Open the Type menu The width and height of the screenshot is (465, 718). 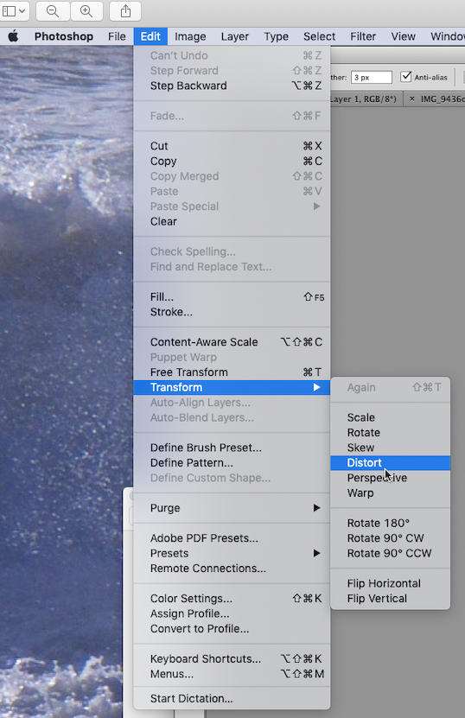277,36
